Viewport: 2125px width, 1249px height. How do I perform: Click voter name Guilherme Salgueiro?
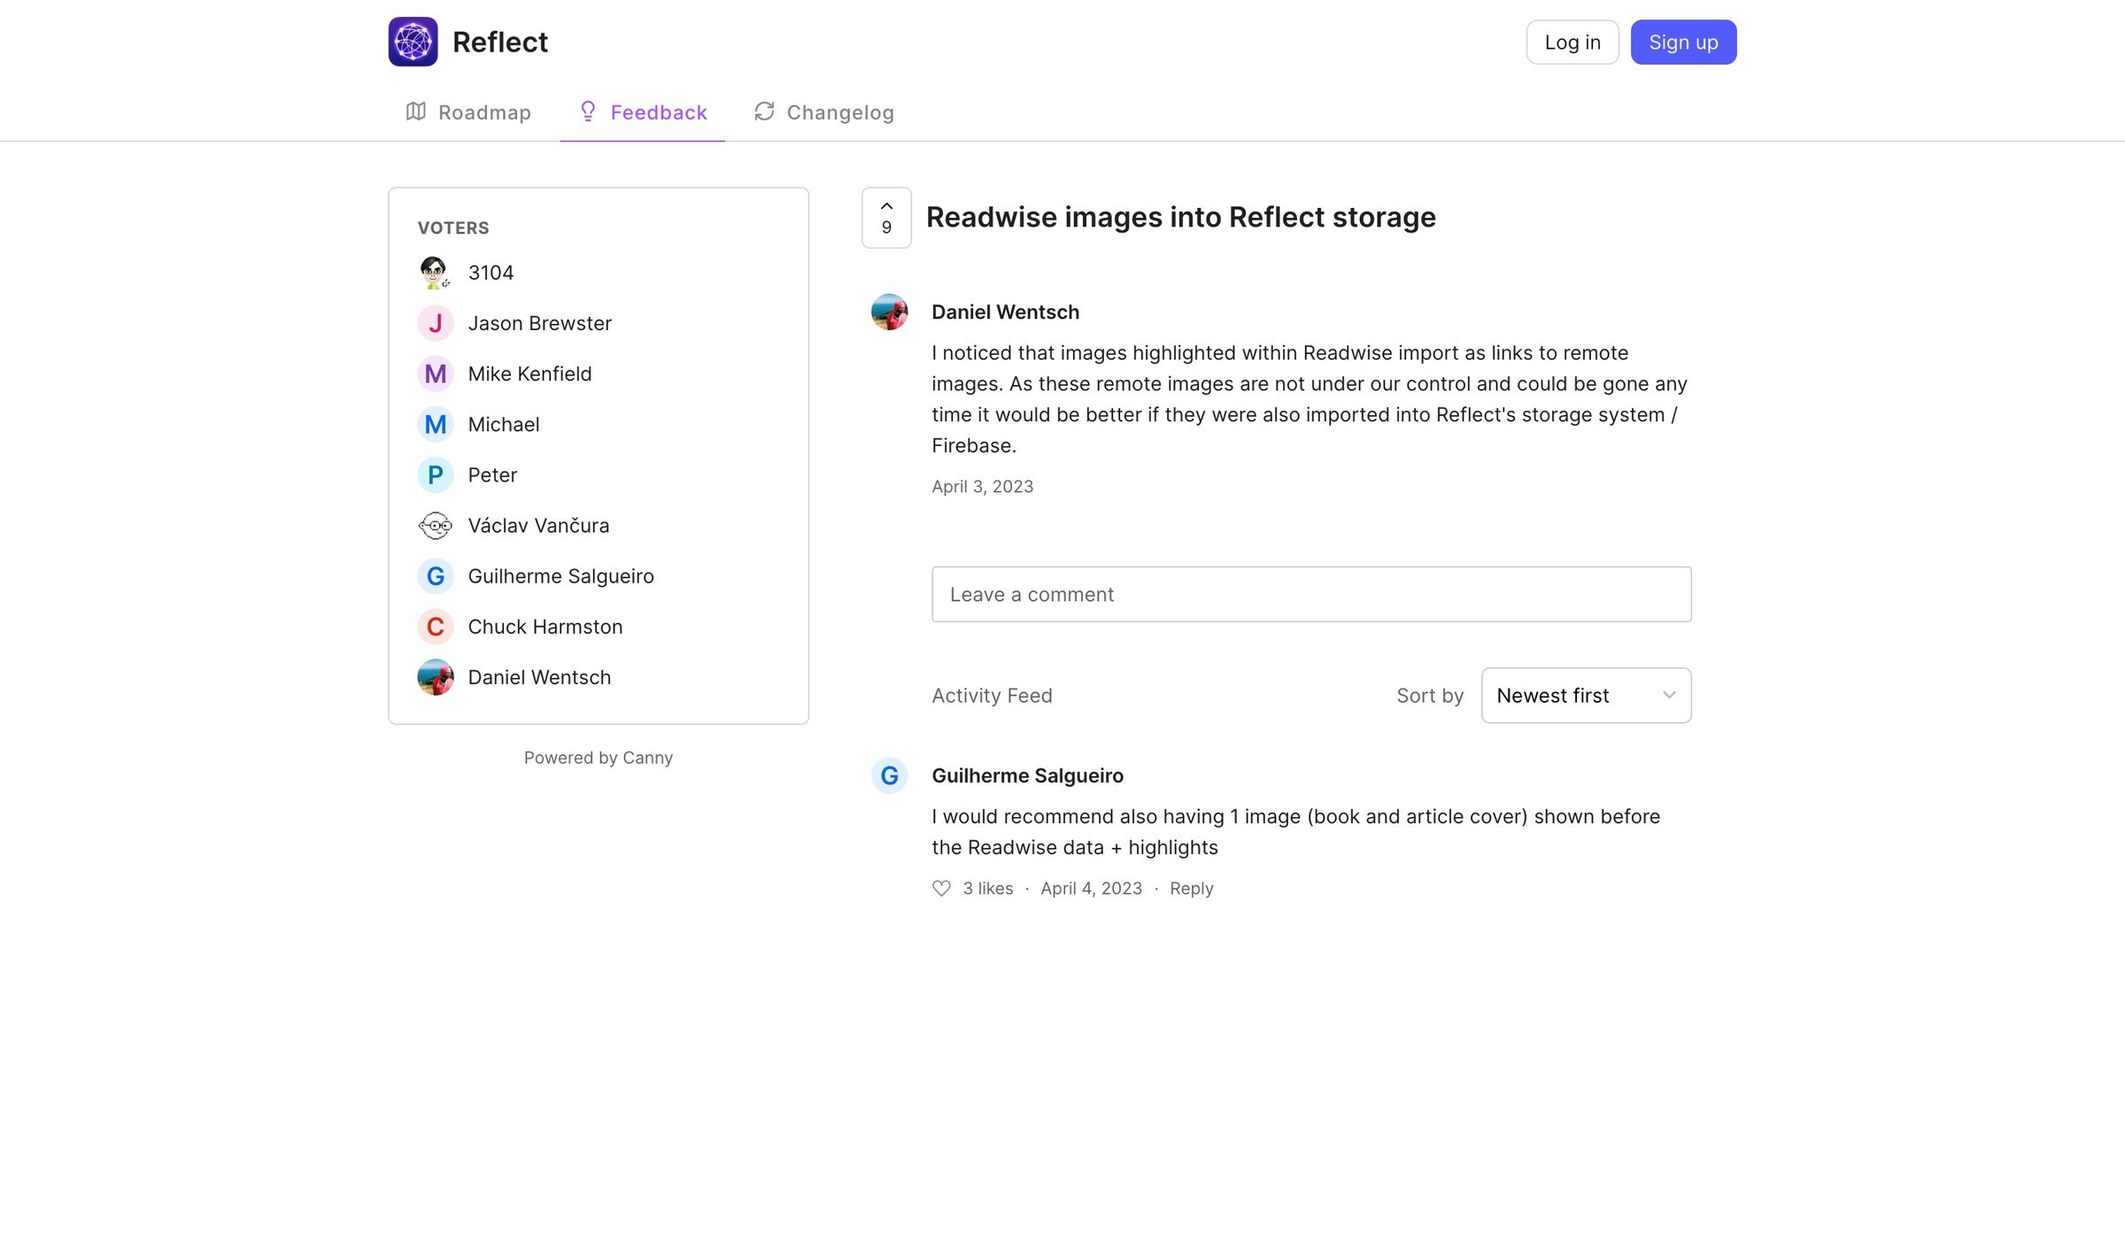point(560,576)
